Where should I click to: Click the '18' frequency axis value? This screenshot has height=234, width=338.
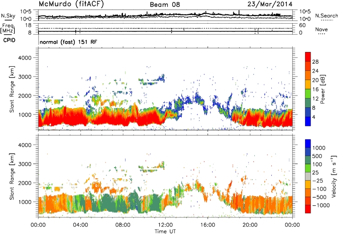(x=28, y=25)
